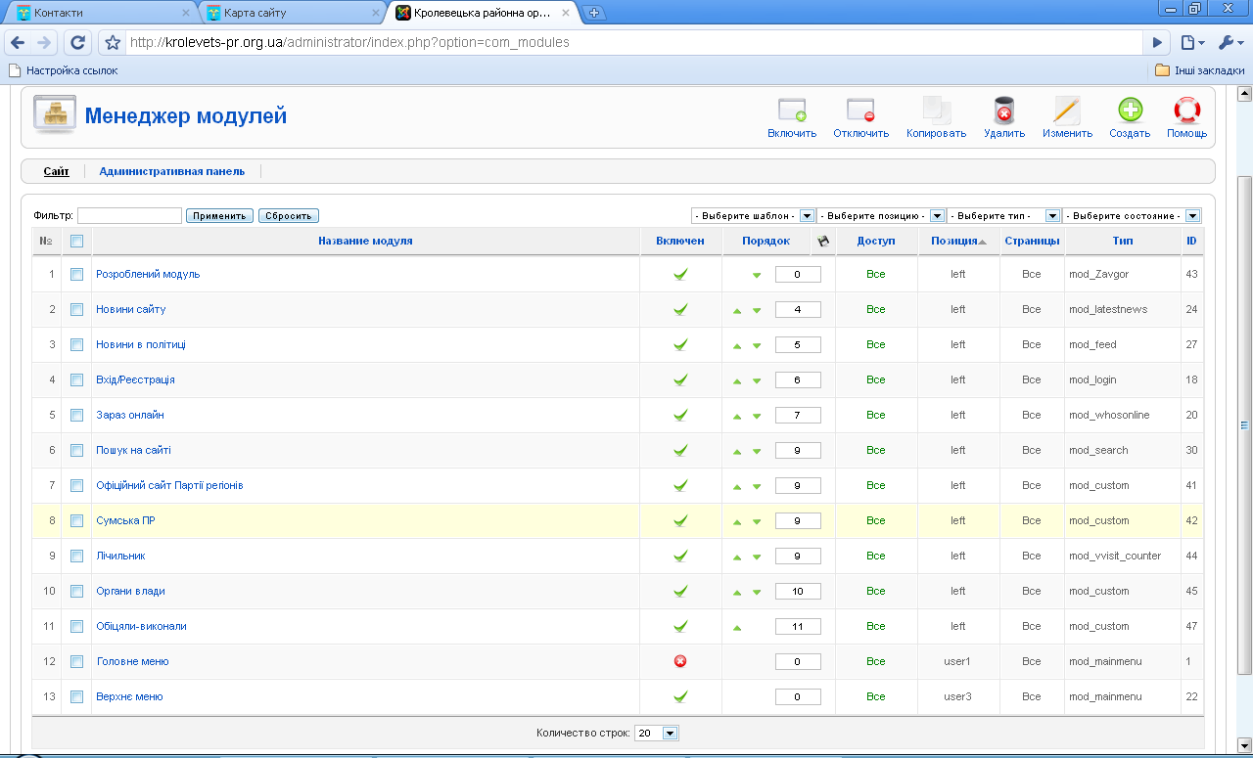Image resolution: width=1253 pixels, height=758 pixels.
Task: Tick the checkbox beside Лічильник
Action: (x=76, y=556)
